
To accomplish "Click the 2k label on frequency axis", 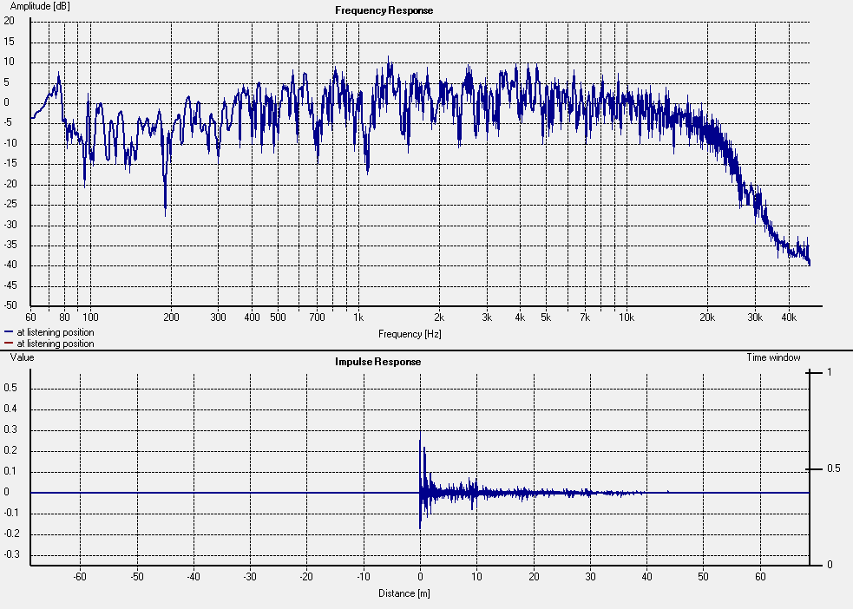I will [438, 318].
